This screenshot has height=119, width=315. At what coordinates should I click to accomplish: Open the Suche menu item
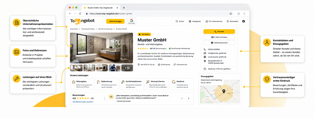[180, 21]
